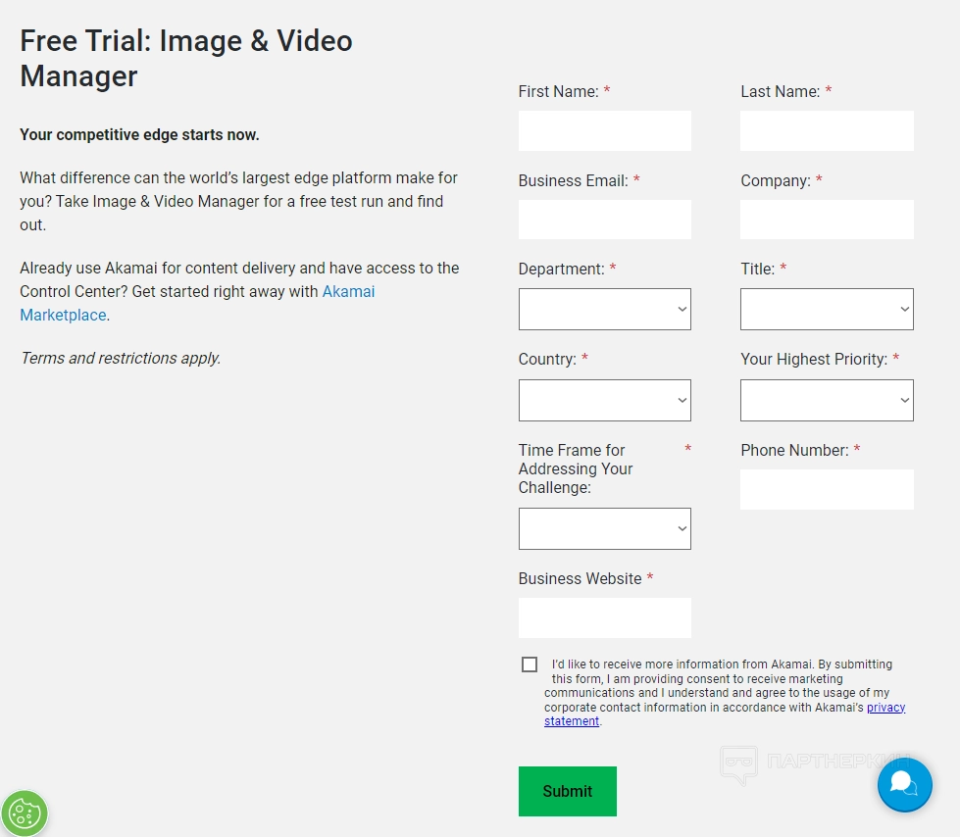Check the receive more information checkbox

coord(530,665)
